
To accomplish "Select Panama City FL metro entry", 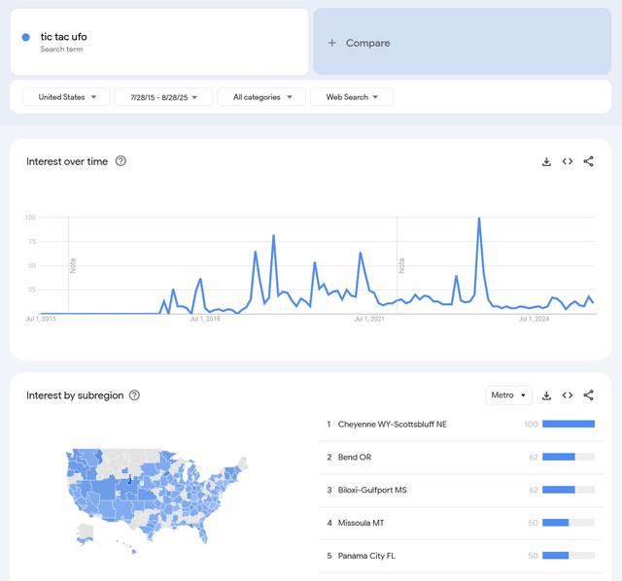I will coord(461,556).
